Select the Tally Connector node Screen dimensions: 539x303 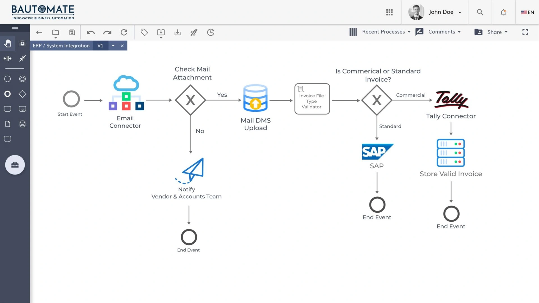point(451,100)
